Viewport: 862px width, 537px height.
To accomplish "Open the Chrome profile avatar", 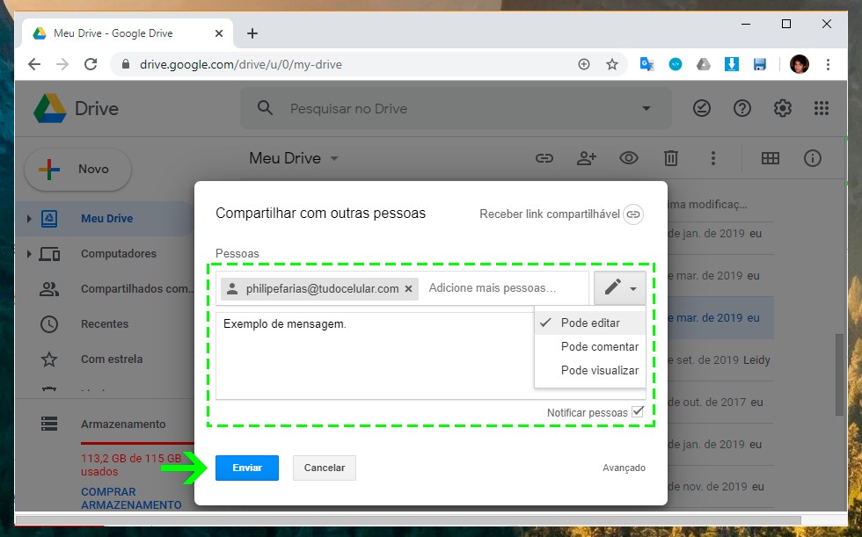I will point(800,64).
